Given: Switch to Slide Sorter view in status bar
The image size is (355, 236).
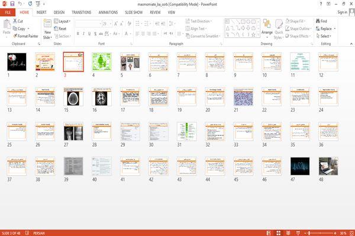Looking at the screenshot, I should click(x=278, y=233).
